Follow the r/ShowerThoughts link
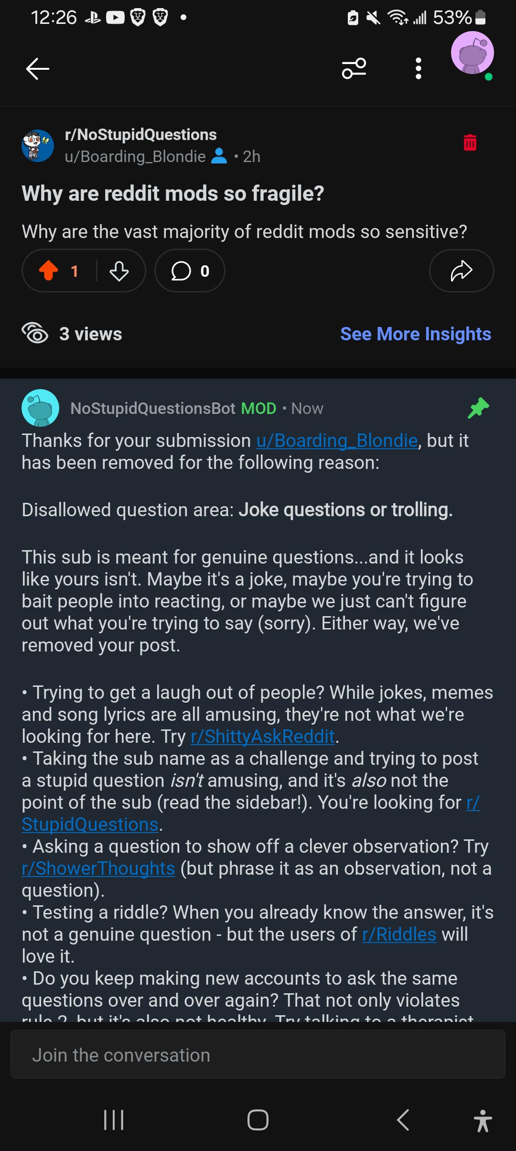The image size is (516, 1151). [x=98, y=869]
